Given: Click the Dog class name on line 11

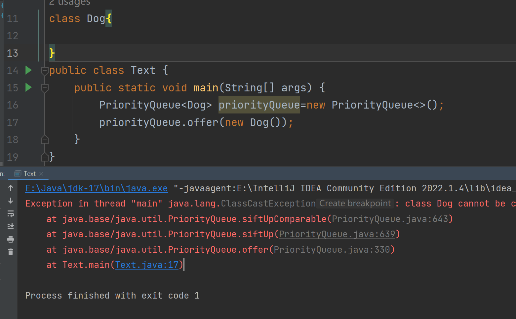Looking at the screenshot, I should tap(96, 18).
